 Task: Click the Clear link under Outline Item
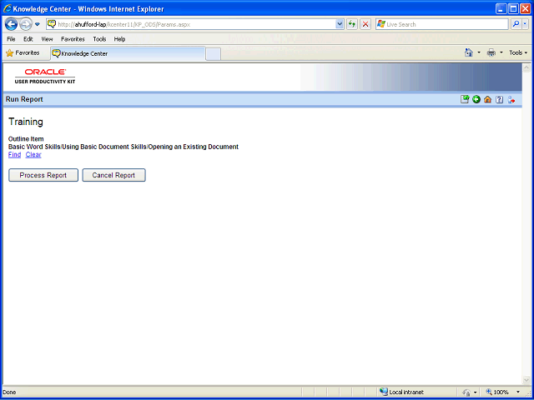pyautogui.click(x=33, y=155)
